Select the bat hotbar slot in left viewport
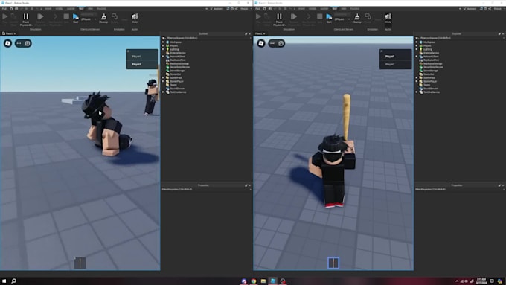Screen dimensions: 506x285 click(x=80, y=263)
